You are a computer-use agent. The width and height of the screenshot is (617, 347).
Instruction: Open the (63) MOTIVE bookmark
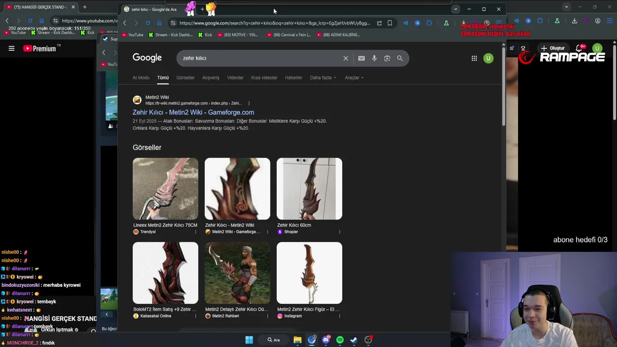coord(238,35)
